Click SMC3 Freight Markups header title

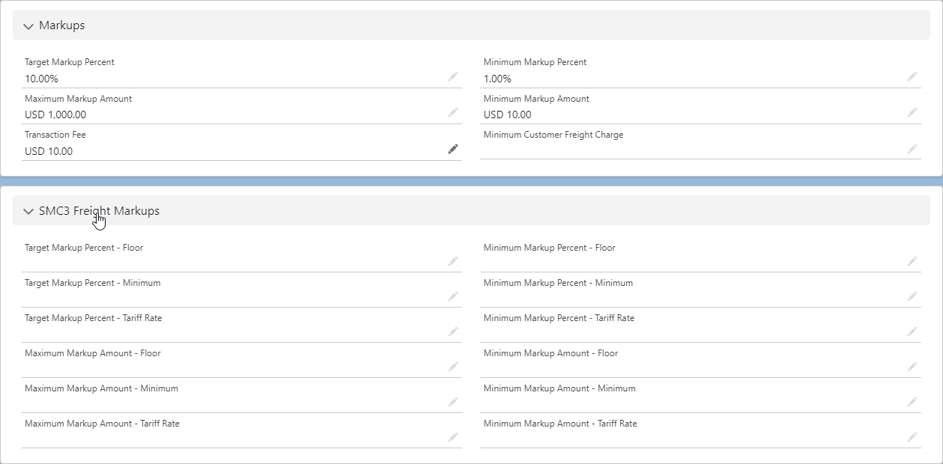coord(99,211)
